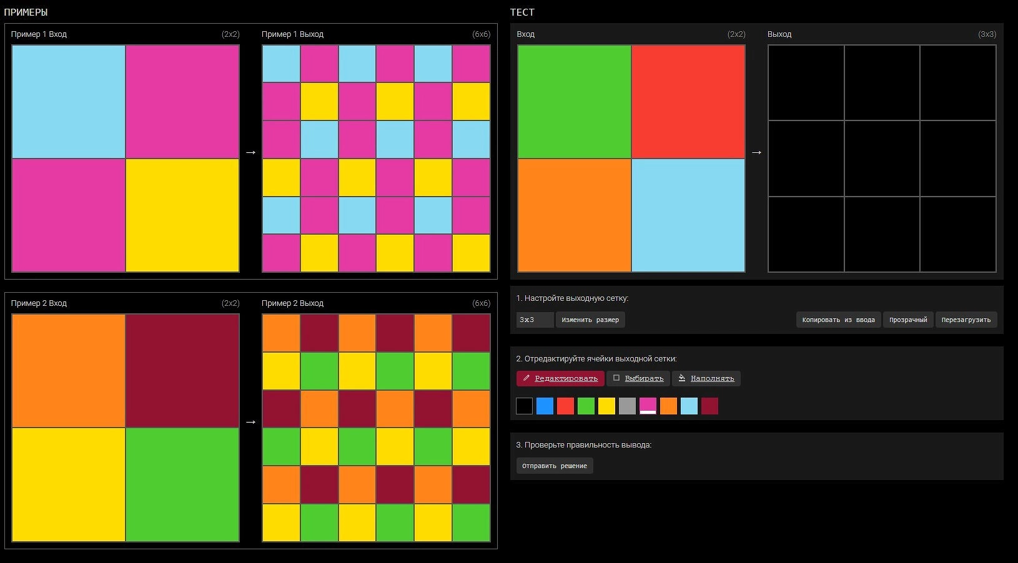This screenshot has width=1018, height=563.
Task: Choose the orange color swatch
Action: (x=669, y=406)
